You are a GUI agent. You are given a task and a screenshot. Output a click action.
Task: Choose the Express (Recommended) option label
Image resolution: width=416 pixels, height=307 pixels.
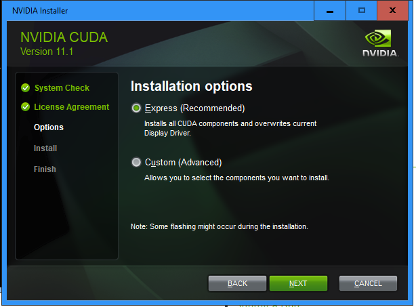[194, 108]
